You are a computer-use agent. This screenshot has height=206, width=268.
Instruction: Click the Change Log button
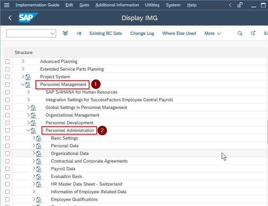tap(142, 33)
